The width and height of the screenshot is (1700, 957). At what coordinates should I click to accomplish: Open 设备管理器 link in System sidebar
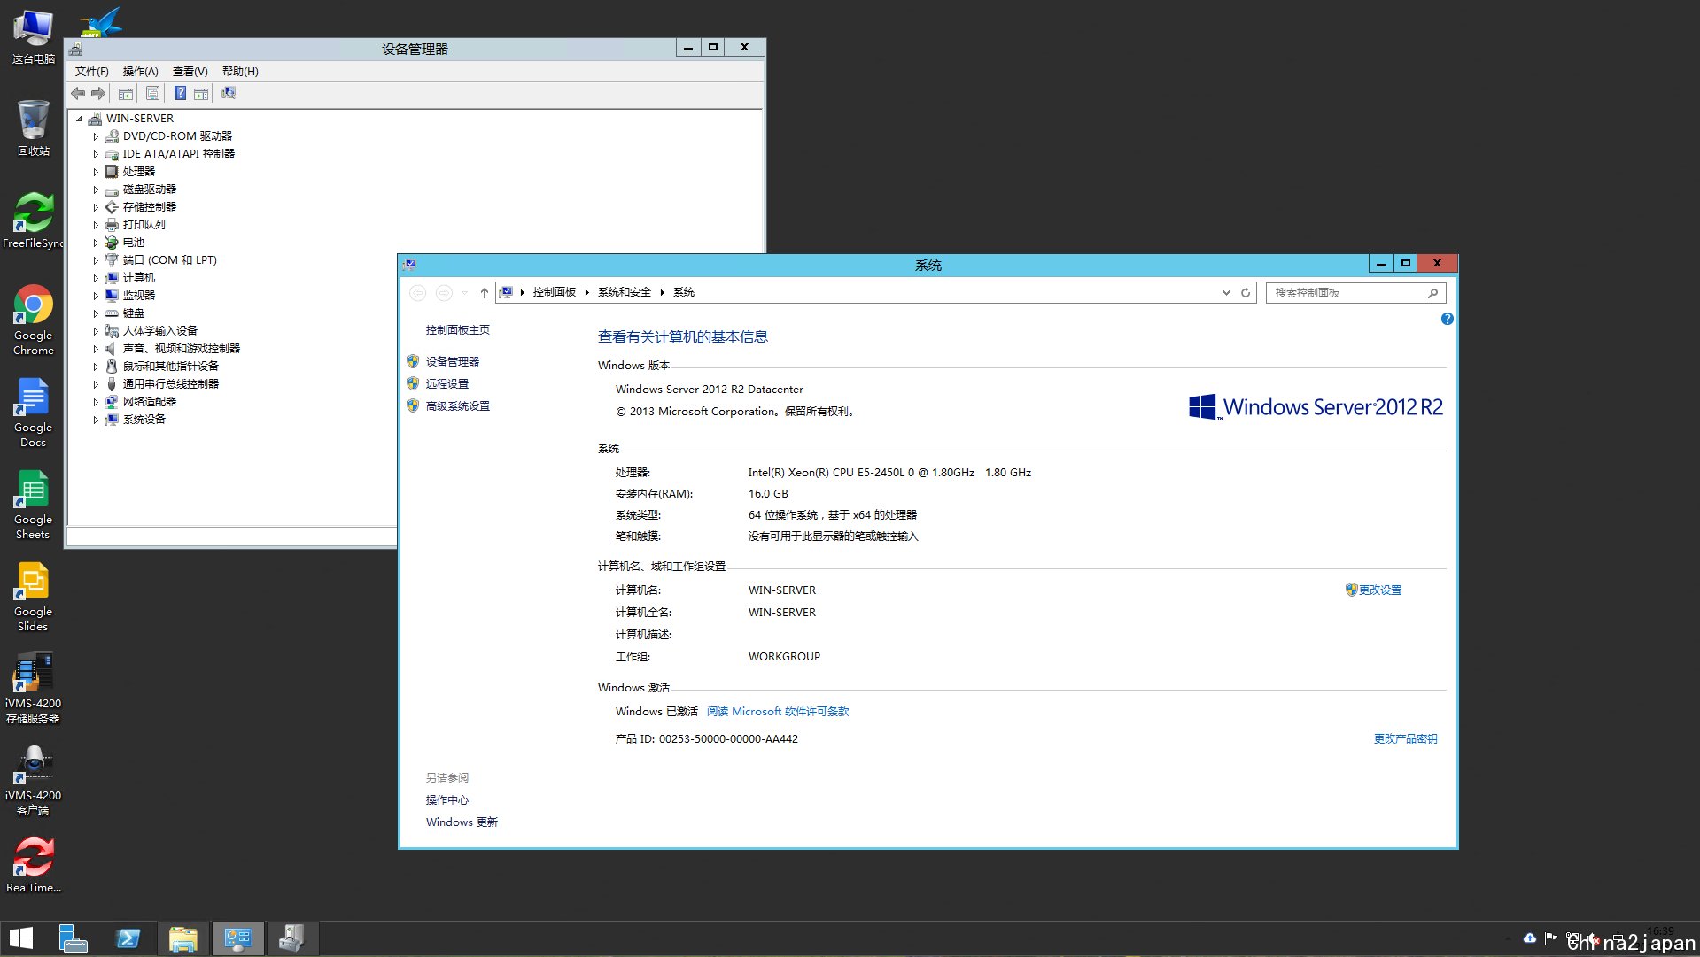453,361
